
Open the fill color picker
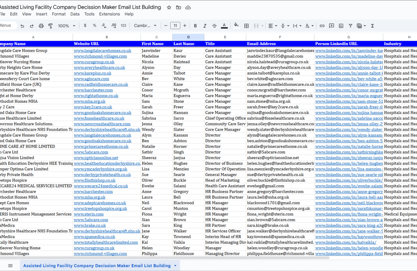pyautogui.click(x=236, y=26)
